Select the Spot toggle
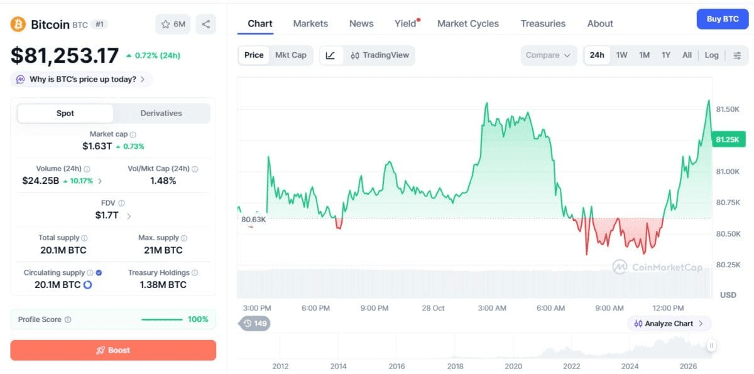 point(65,114)
